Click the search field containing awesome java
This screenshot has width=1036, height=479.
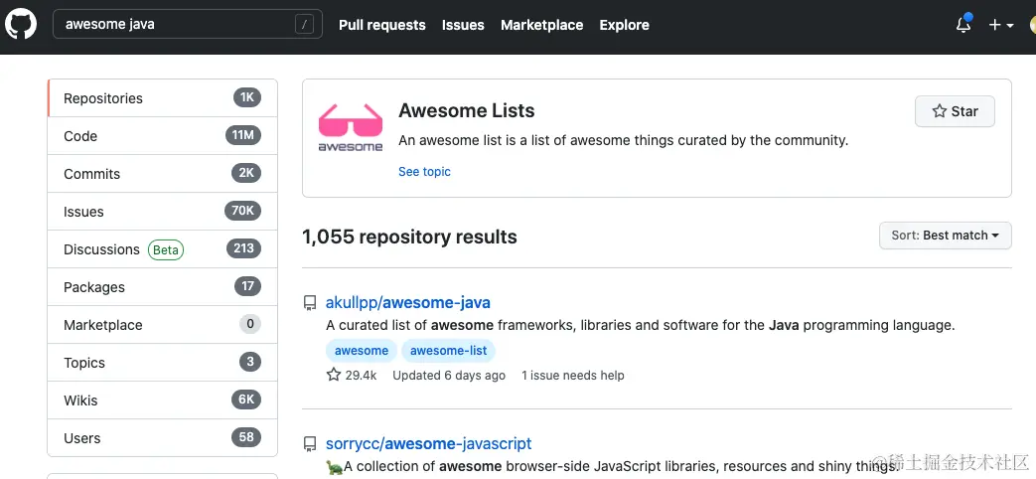click(x=174, y=25)
